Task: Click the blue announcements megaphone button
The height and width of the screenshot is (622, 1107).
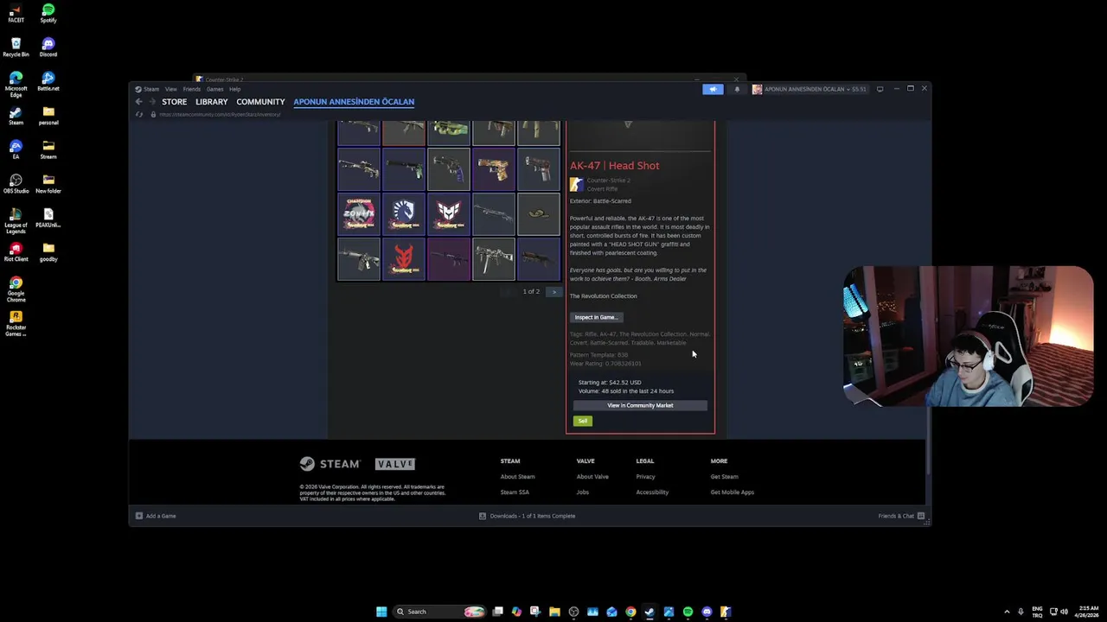Action: 713,89
